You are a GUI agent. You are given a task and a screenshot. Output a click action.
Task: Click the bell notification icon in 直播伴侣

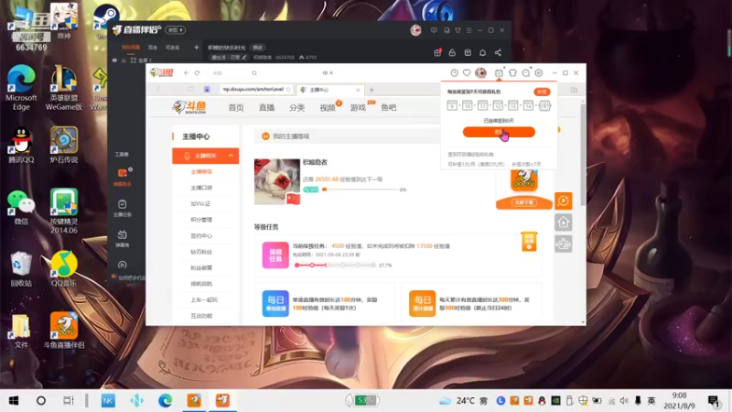[x=483, y=53]
